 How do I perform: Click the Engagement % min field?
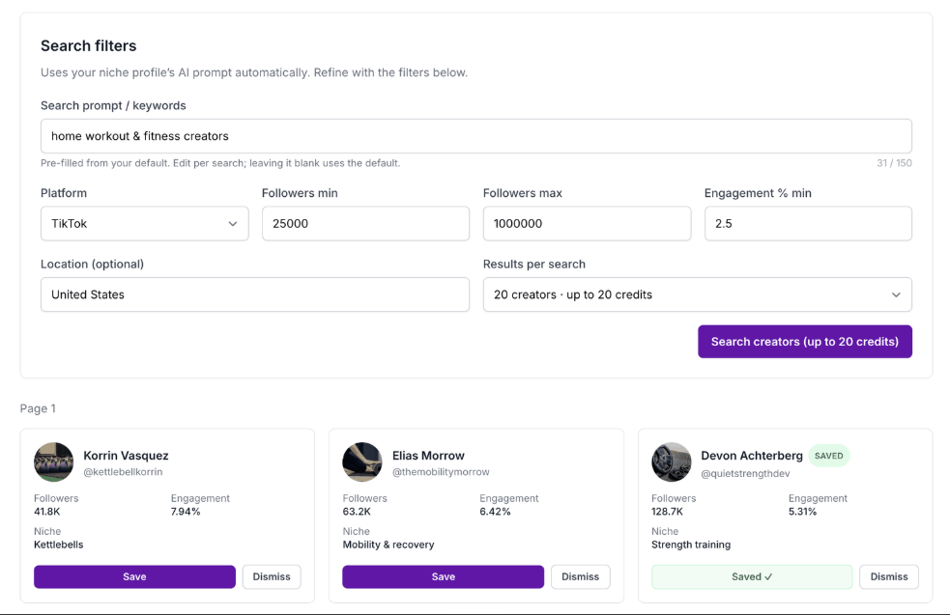pyautogui.click(x=808, y=223)
